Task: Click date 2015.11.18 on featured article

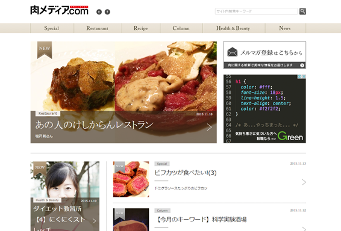Action: click(204, 114)
